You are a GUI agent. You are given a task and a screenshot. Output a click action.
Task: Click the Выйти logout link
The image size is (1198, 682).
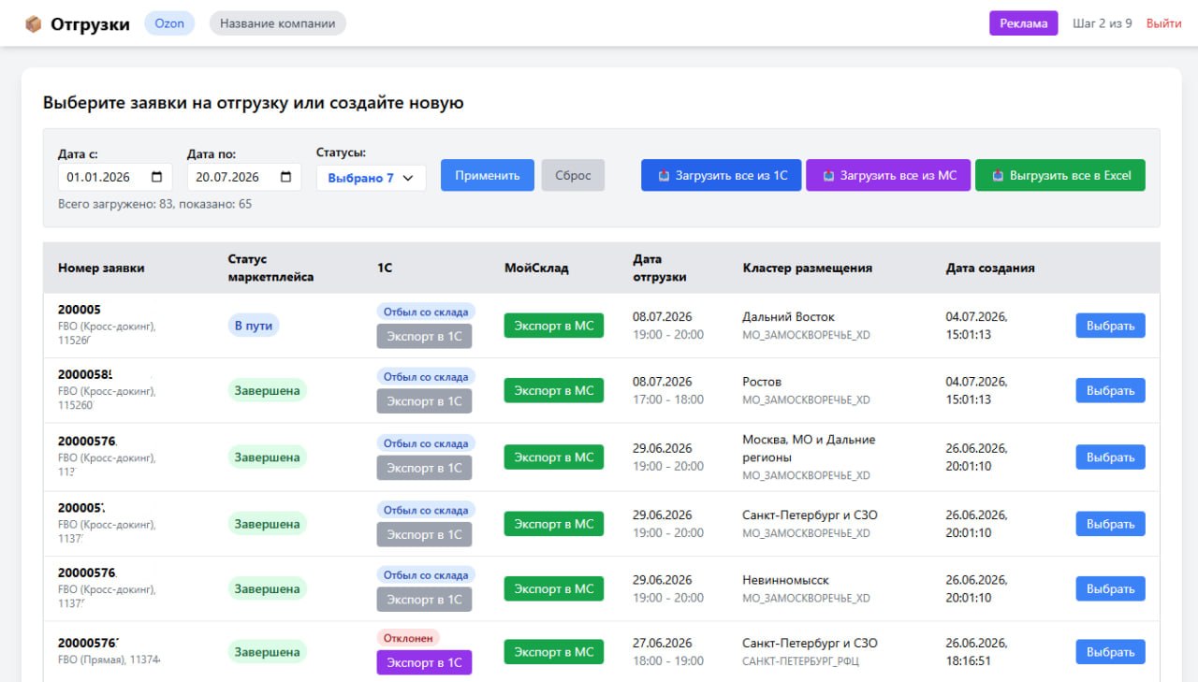click(x=1163, y=23)
